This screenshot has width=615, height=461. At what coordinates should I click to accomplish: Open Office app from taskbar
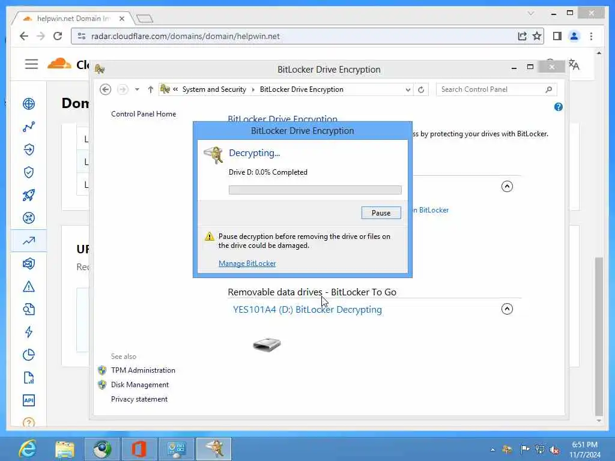pos(139,449)
